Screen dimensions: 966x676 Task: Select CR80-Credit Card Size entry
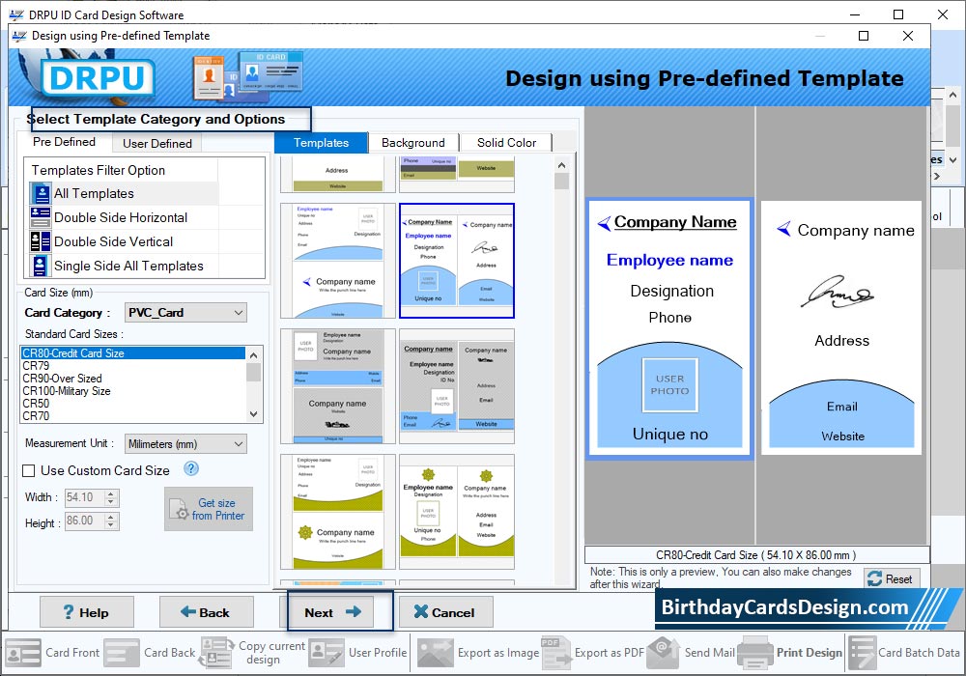coord(133,353)
